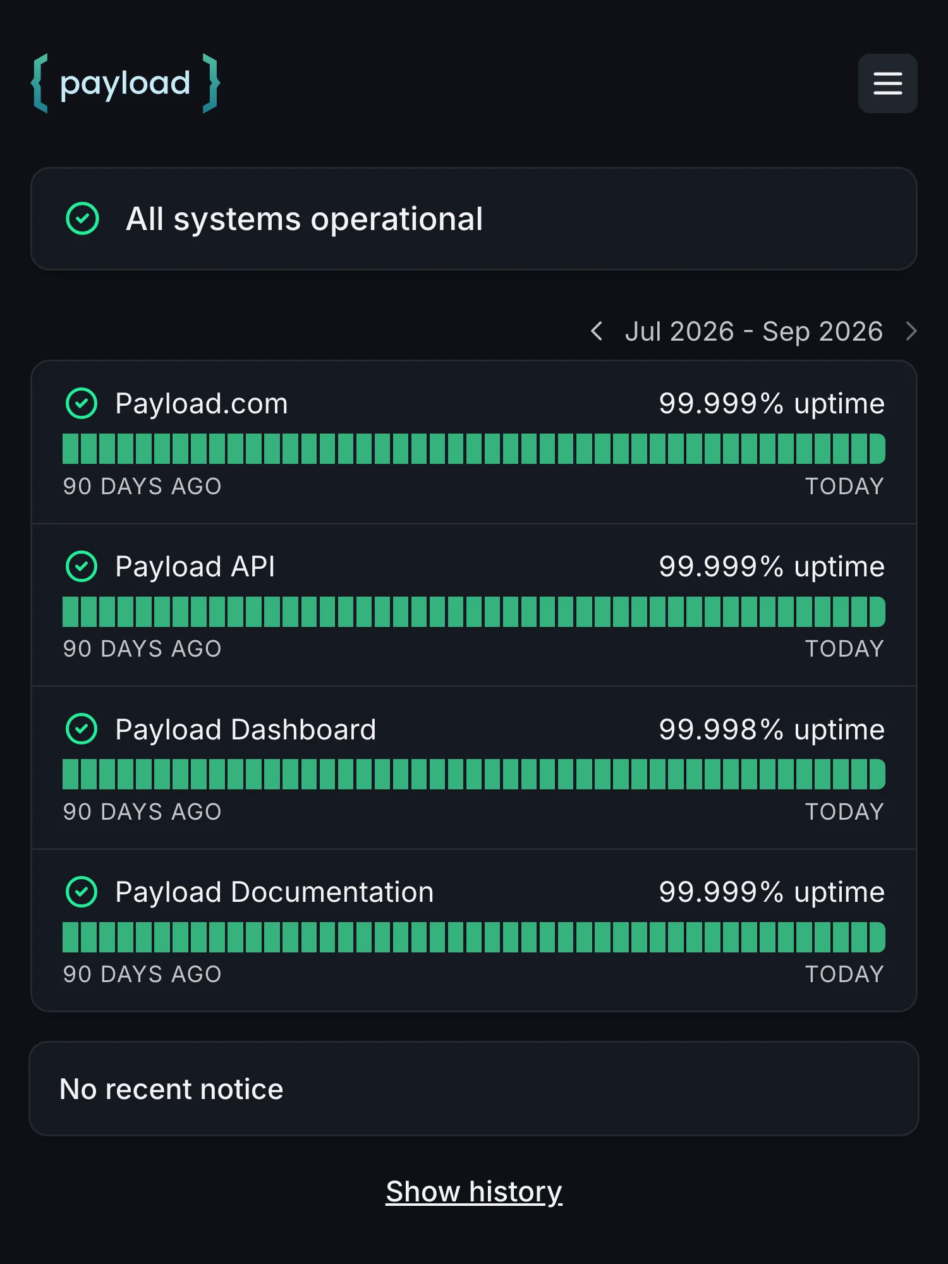Select the Payload API service name

(195, 566)
